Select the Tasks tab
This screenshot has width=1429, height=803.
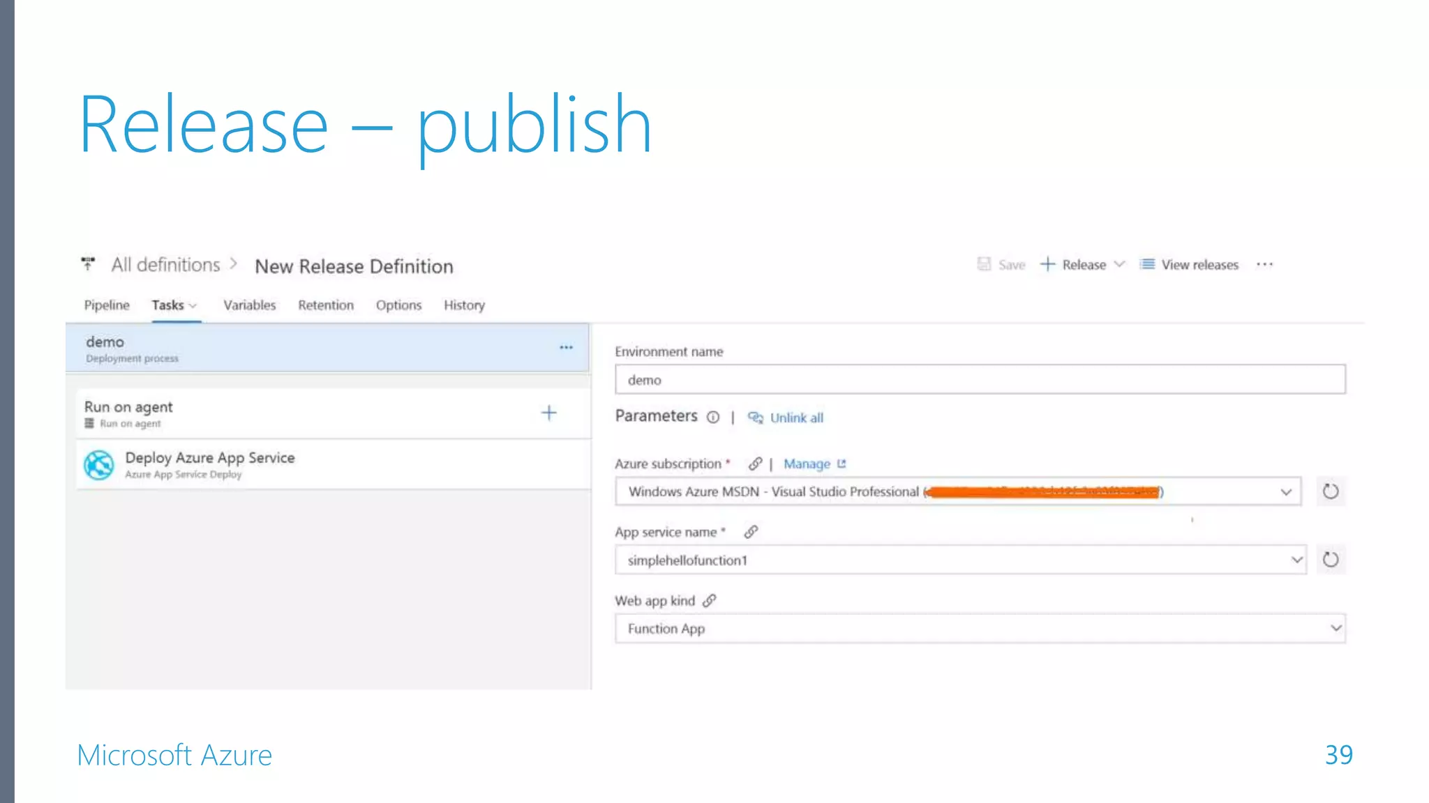coord(167,305)
